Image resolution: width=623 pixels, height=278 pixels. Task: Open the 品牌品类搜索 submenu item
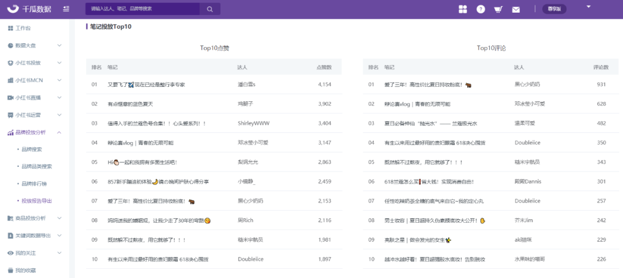click(36, 166)
